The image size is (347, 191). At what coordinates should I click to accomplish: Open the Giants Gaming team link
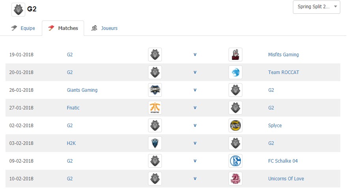(82, 90)
